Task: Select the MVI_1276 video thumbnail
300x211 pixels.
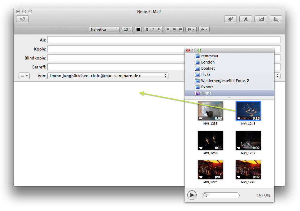Action: coord(248,170)
